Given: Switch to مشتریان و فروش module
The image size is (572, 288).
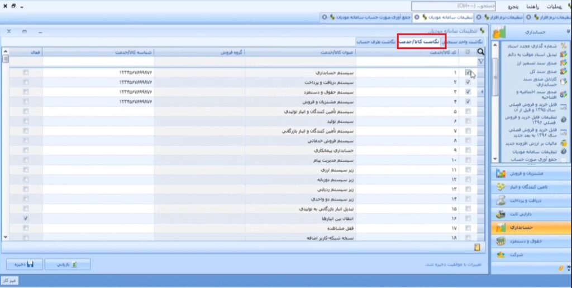Looking at the screenshot, I should 531,174.
